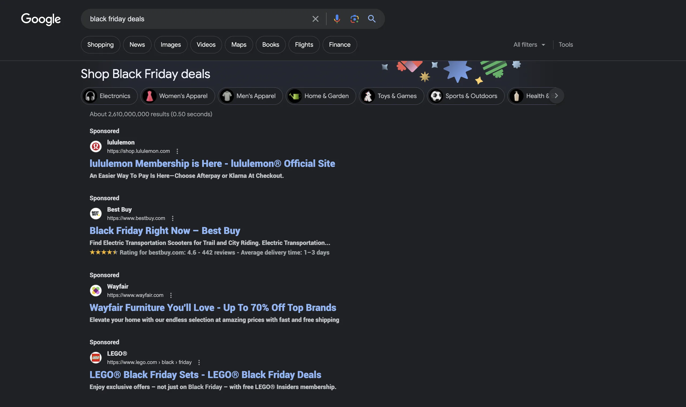686x407 pixels.
Task: Click the Best Buy logo favicon
Action: coord(96,214)
